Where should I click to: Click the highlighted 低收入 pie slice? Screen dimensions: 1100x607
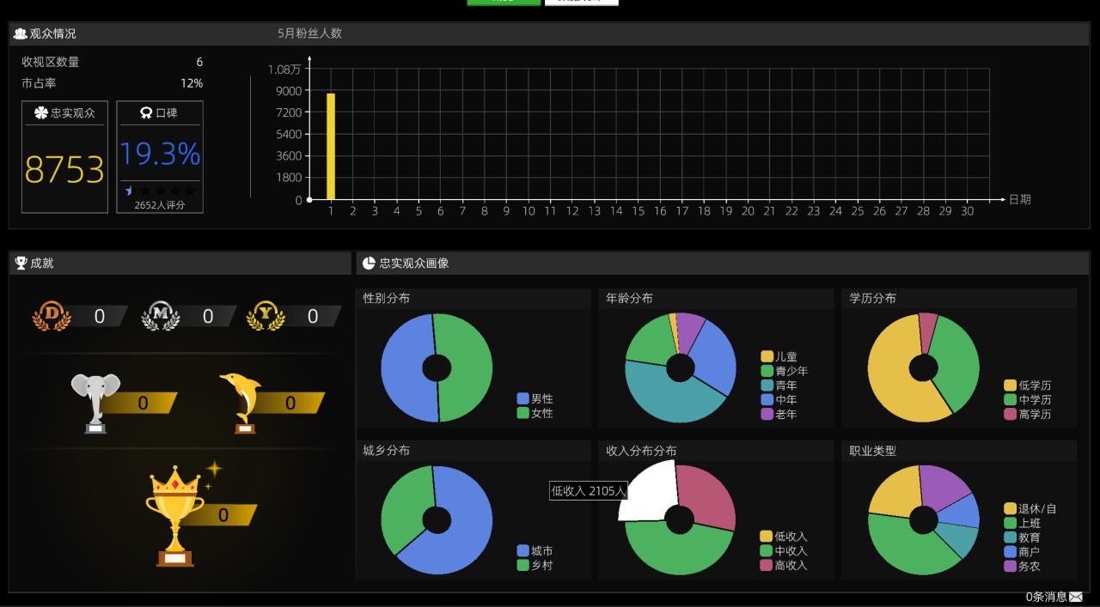(649, 489)
